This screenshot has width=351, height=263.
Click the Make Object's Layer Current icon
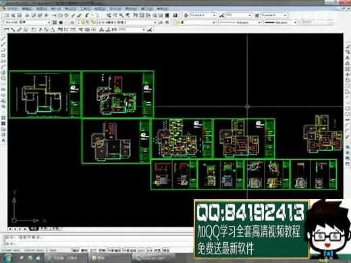click(161, 22)
